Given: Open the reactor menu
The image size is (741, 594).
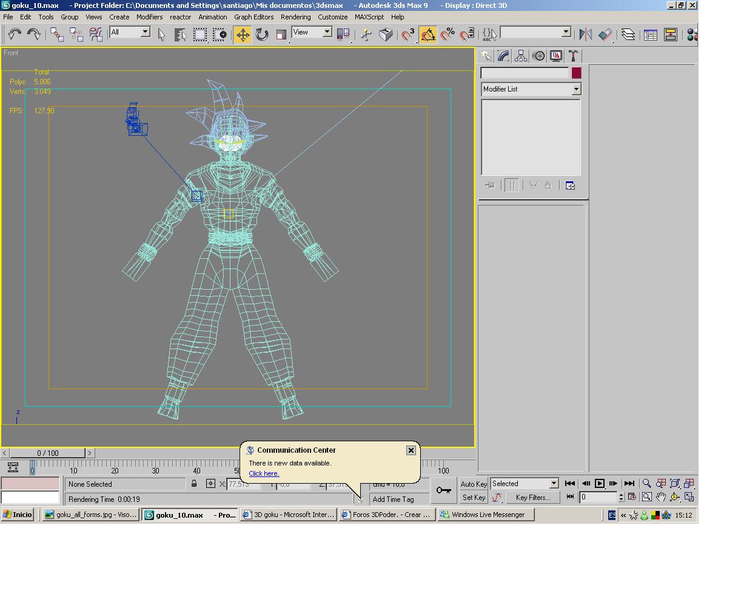Looking at the screenshot, I should tap(180, 17).
